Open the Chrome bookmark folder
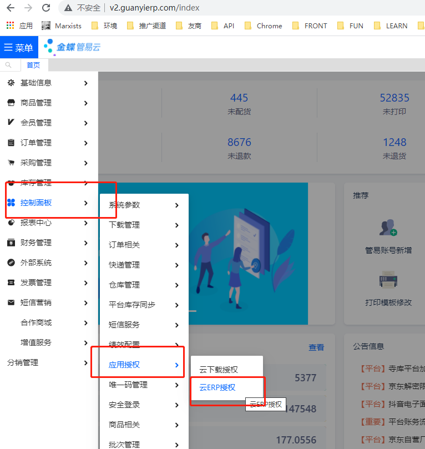The height and width of the screenshot is (449, 425). point(264,26)
